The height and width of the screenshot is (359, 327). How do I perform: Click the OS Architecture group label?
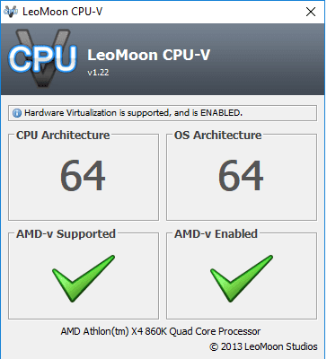218,136
